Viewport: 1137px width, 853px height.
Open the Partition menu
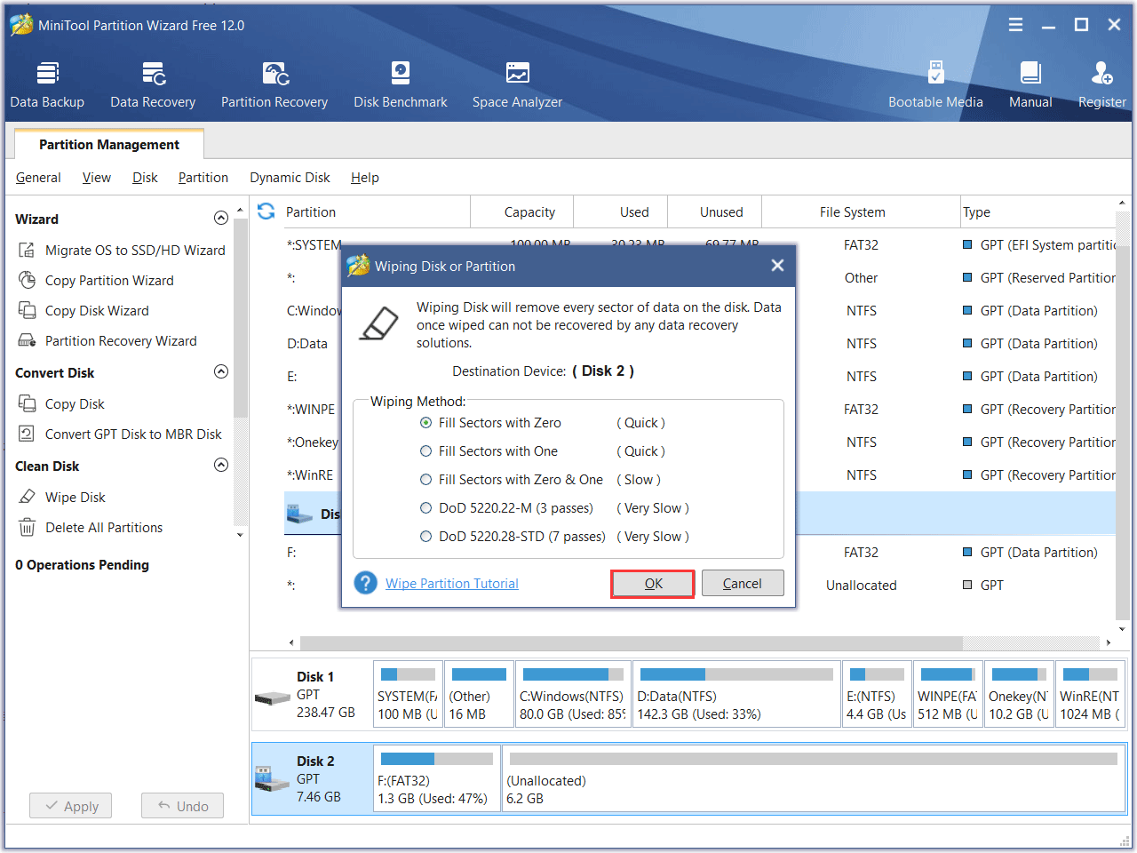pyautogui.click(x=203, y=178)
